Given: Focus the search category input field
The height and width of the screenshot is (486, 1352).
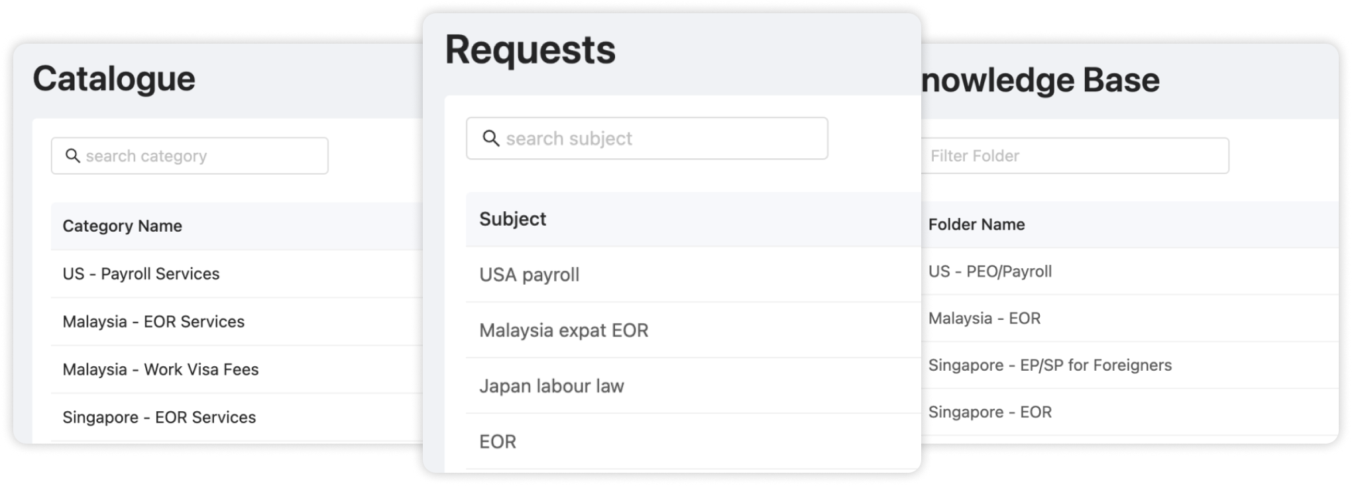Looking at the screenshot, I should 199,156.
